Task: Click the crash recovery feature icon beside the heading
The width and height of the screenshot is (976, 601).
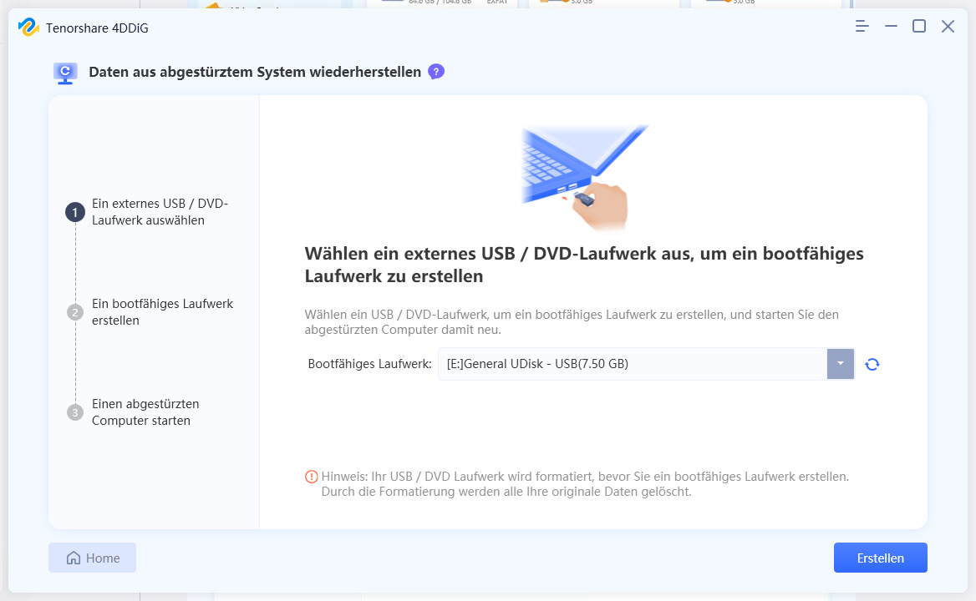Action: (x=65, y=72)
